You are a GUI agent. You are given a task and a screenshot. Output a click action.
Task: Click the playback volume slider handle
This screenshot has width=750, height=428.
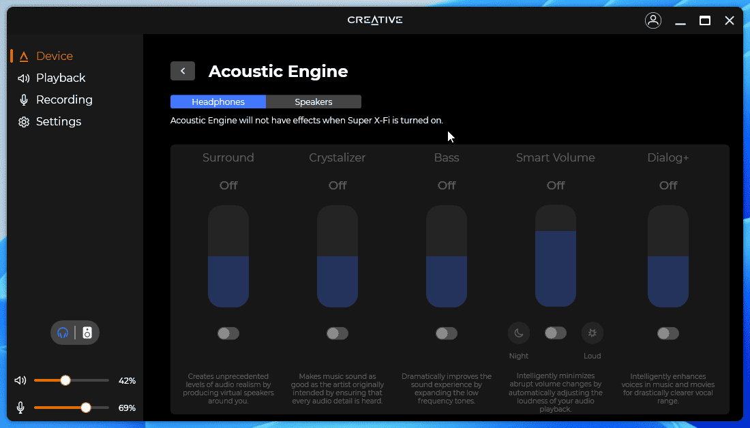point(65,380)
